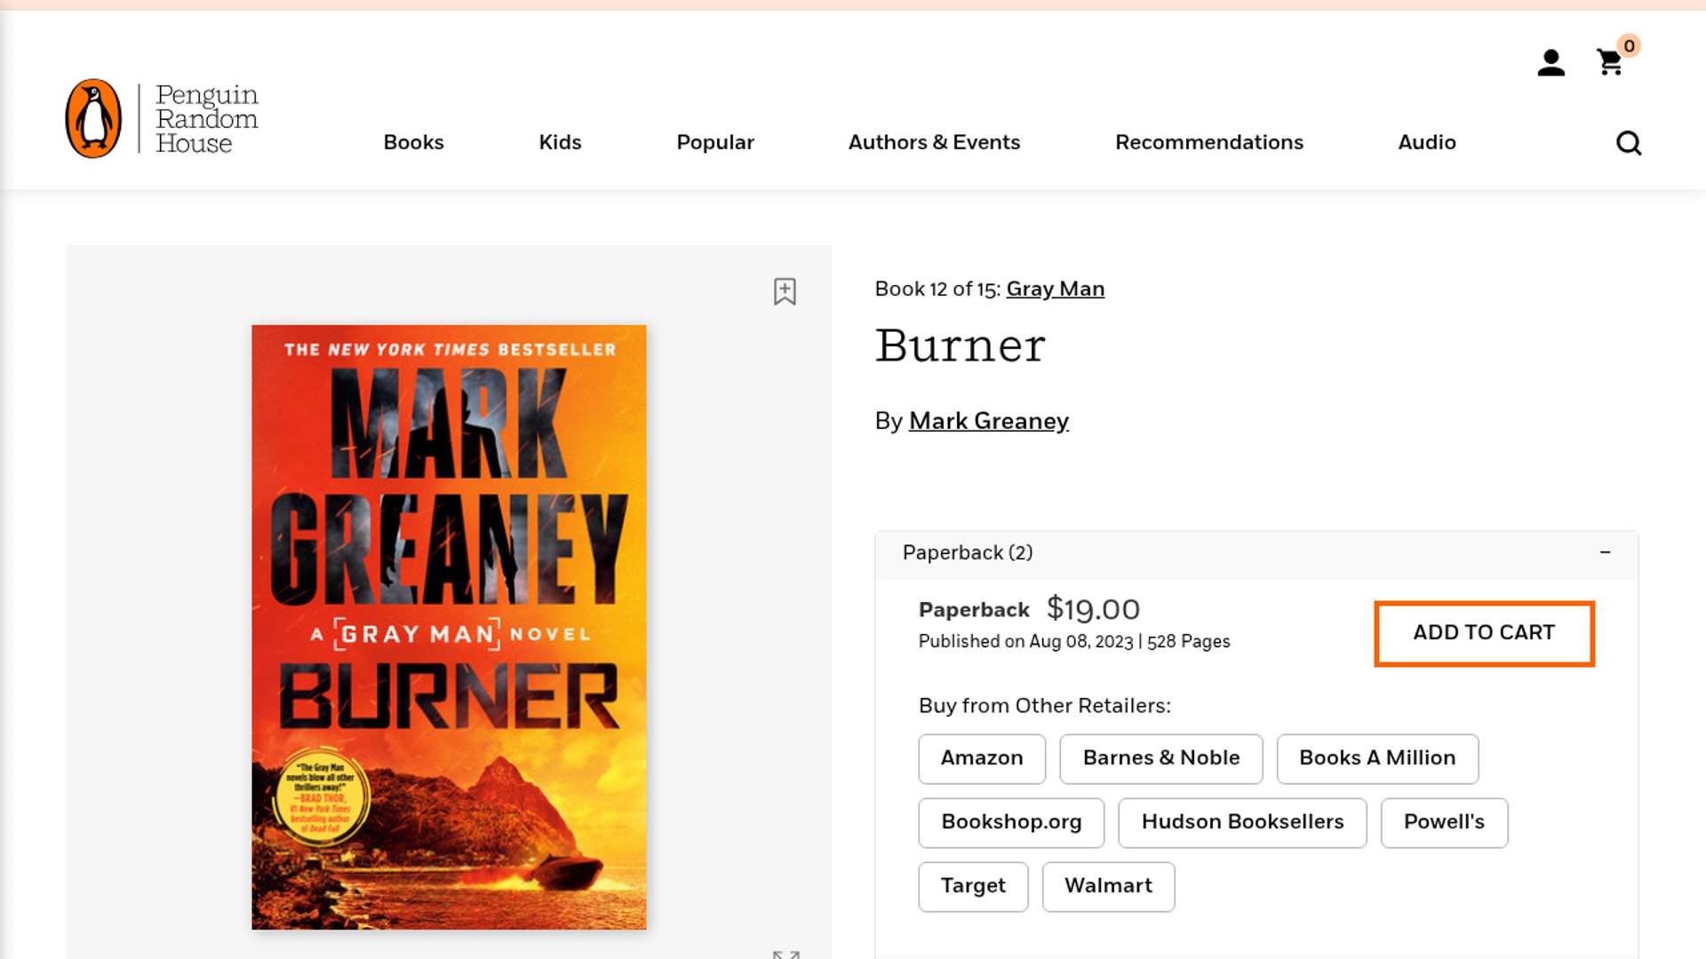Viewport: 1706px width, 959px height.
Task: Open the shopping cart icon
Action: tap(1610, 63)
